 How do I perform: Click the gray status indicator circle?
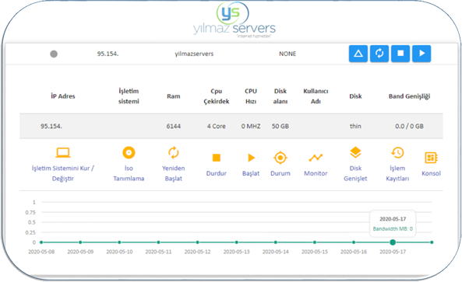[x=54, y=54]
